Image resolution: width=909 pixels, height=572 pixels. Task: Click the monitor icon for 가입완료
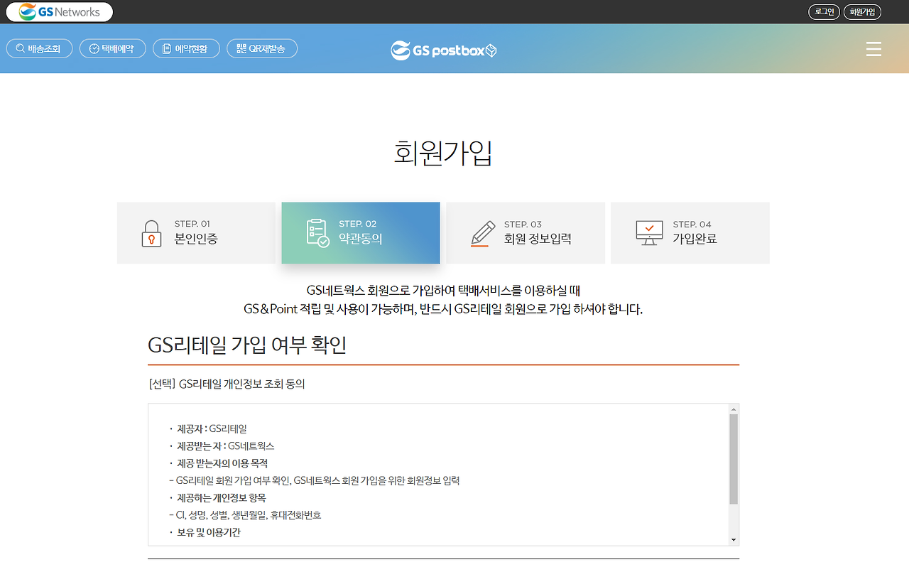649,233
